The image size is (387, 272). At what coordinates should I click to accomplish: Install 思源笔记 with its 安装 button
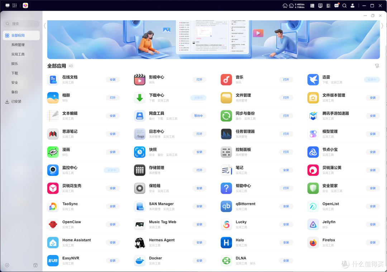113,134
